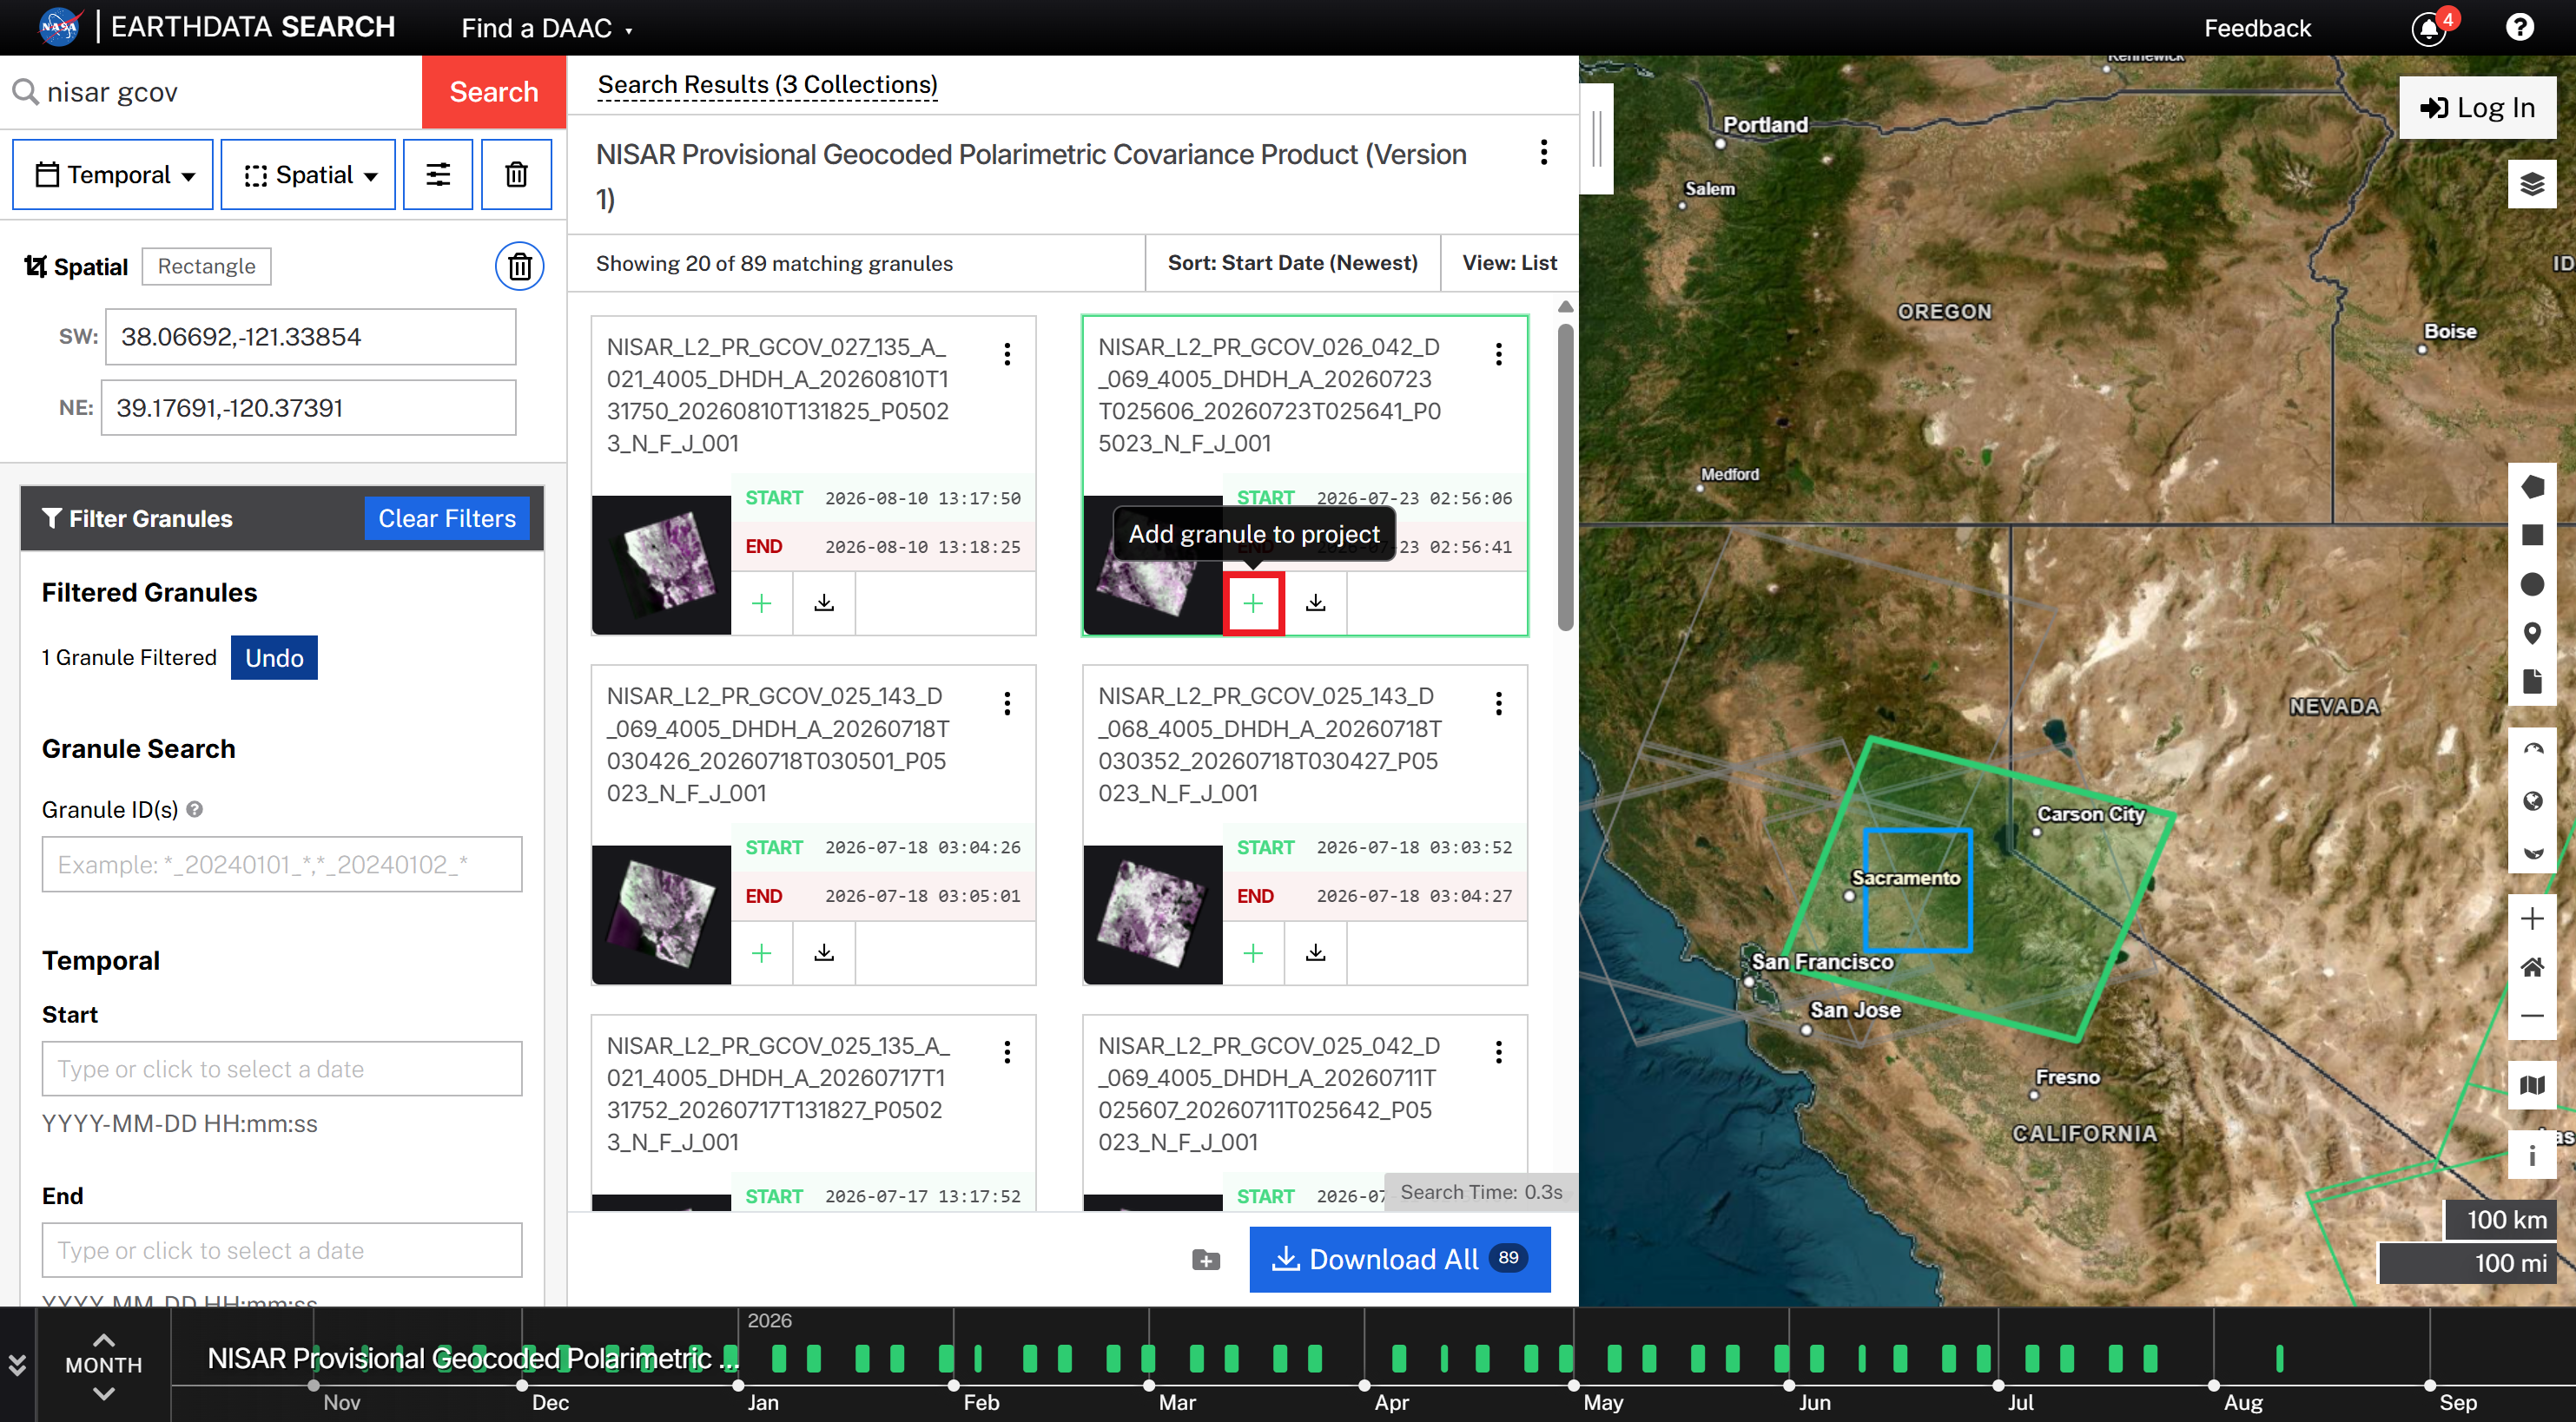Reset map to home view
Image resolution: width=2576 pixels, height=1422 pixels.
[x=2532, y=968]
